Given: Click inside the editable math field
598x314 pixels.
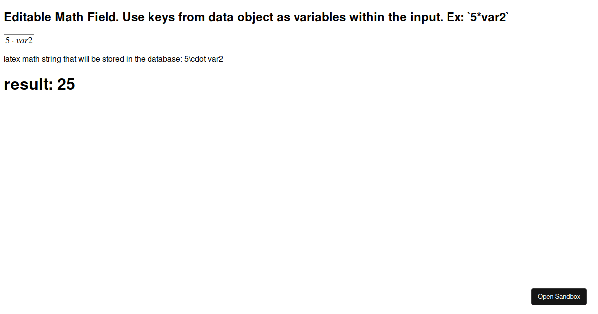Looking at the screenshot, I should pyautogui.click(x=19, y=40).
